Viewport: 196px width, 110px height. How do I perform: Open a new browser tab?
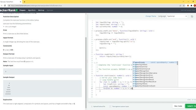[x=24, y=2]
